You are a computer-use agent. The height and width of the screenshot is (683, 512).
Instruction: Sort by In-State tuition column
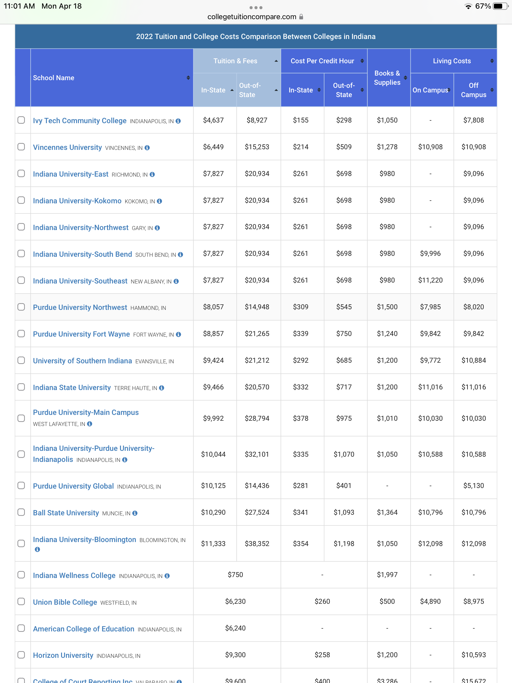(x=215, y=90)
